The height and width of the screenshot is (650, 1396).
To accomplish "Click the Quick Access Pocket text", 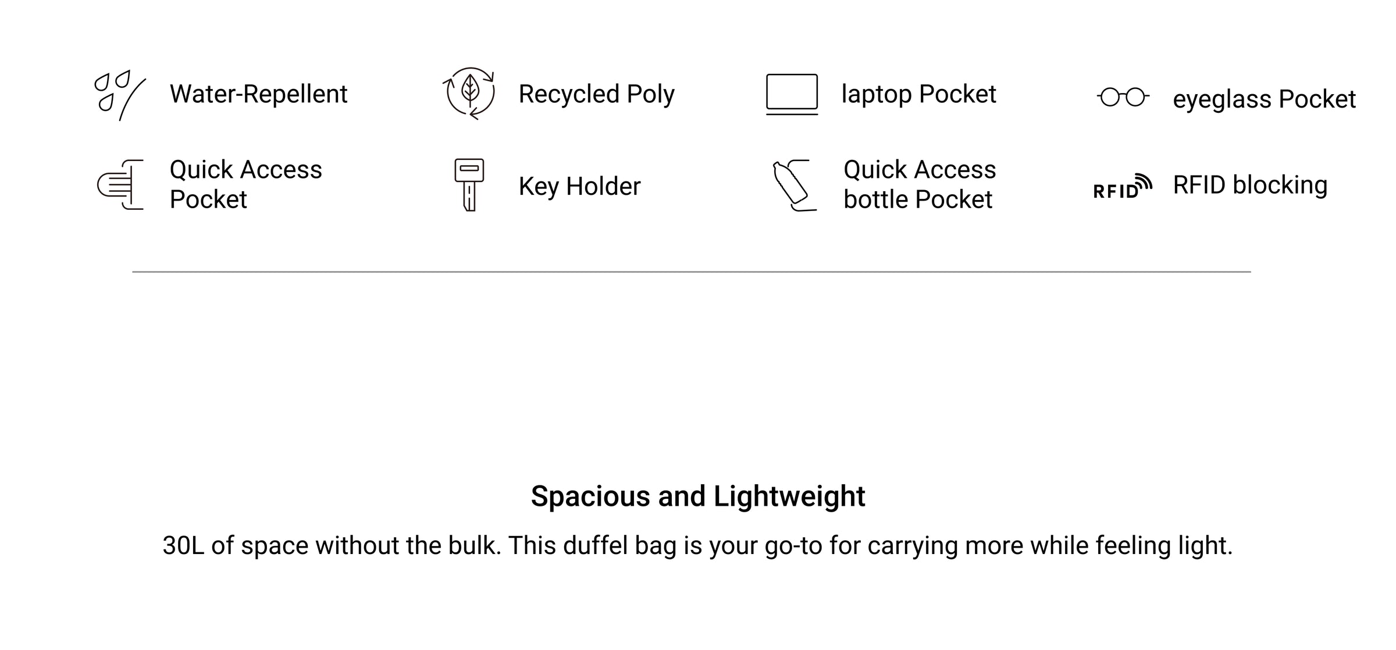I will point(245,184).
